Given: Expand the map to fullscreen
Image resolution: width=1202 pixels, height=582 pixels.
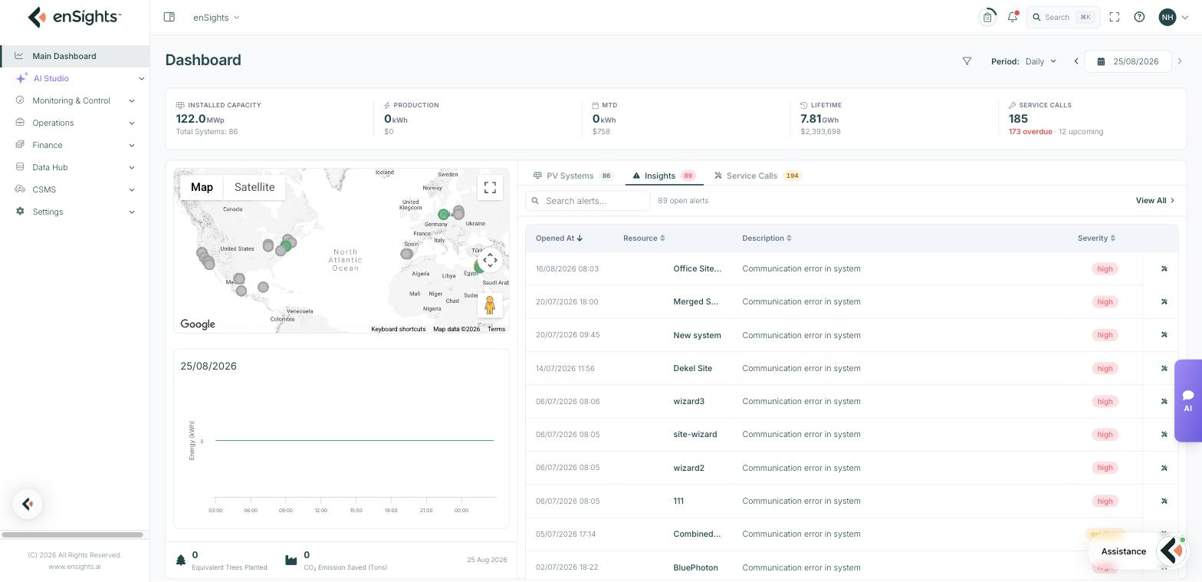Looking at the screenshot, I should pyautogui.click(x=490, y=188).
